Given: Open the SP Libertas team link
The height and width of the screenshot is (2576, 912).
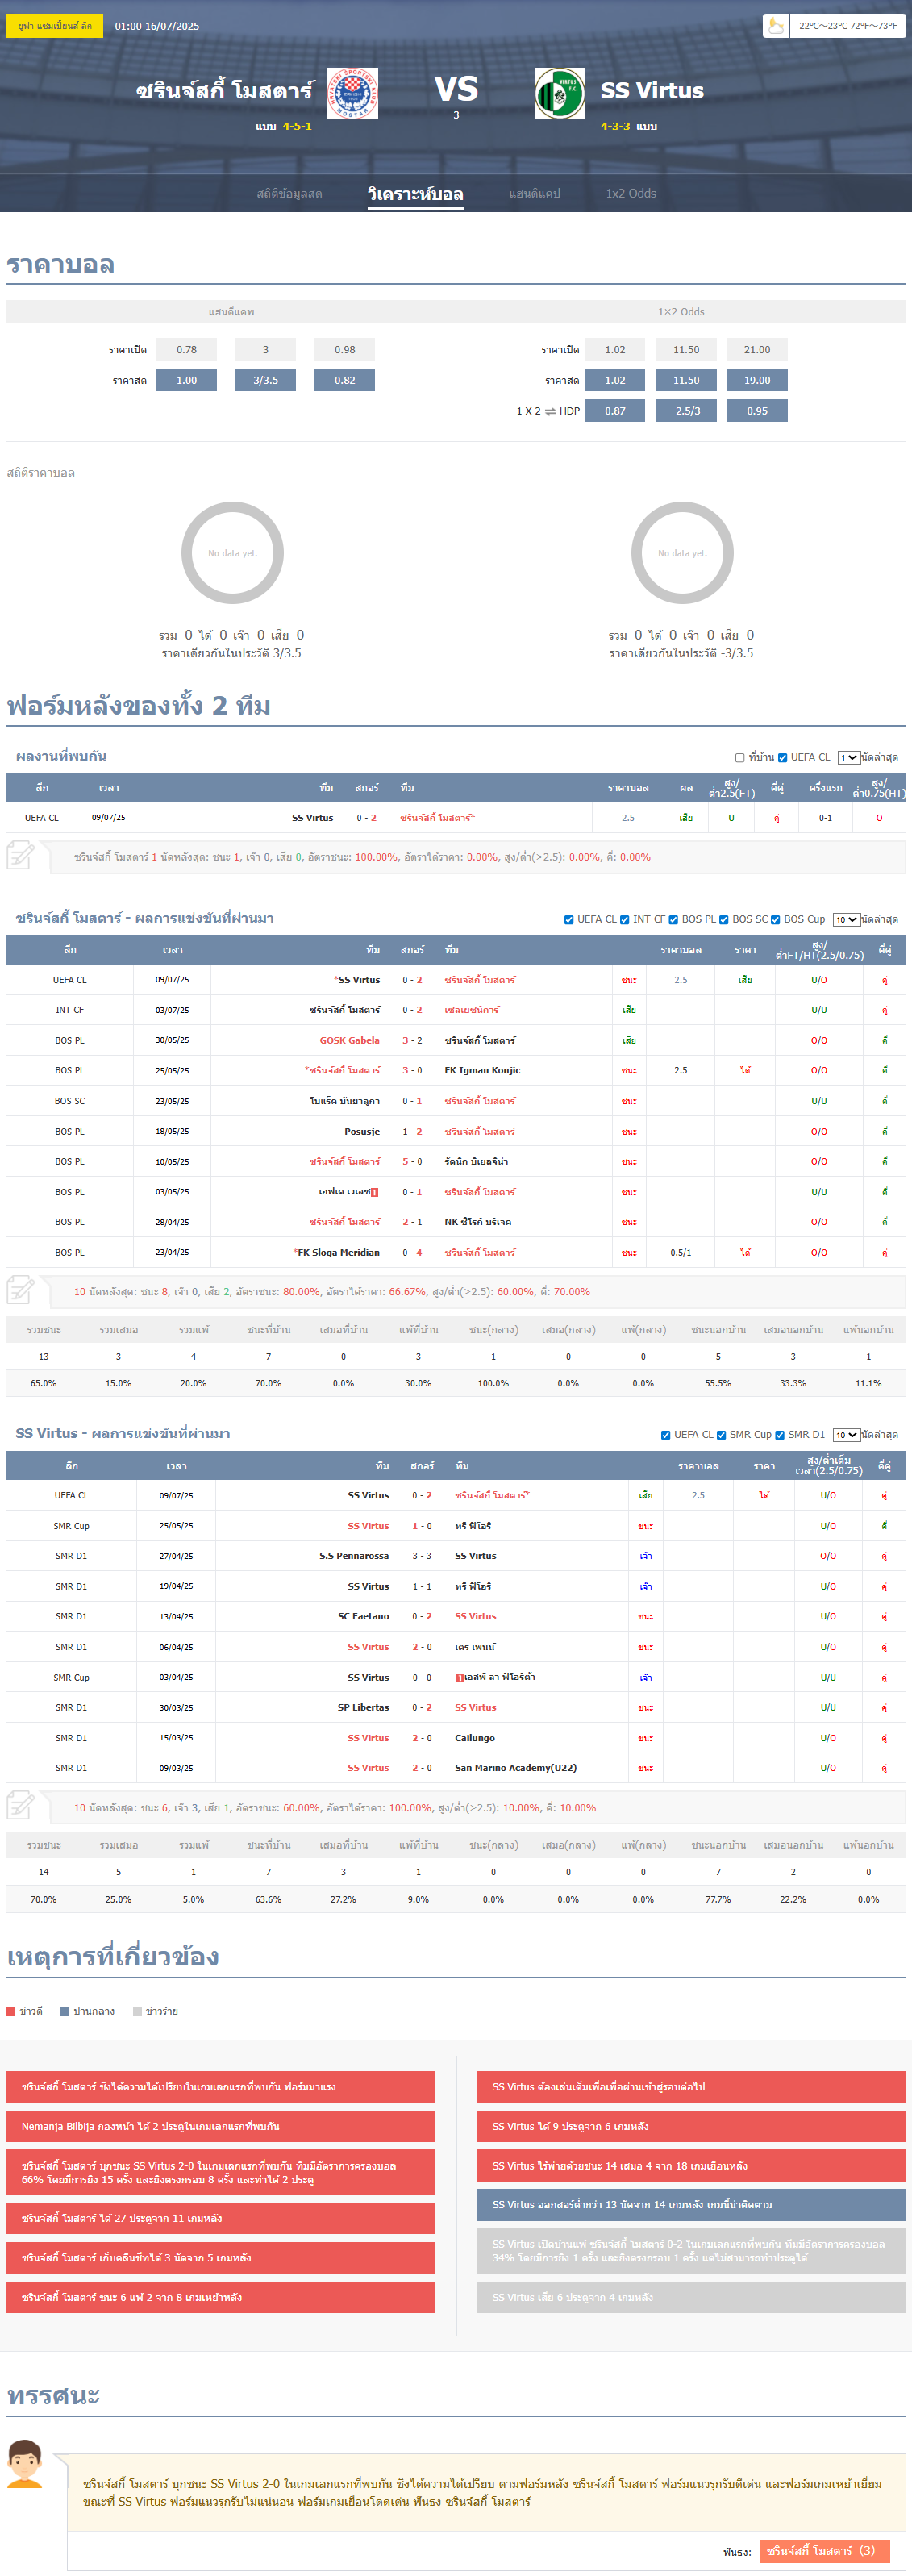Looking at the screenshot, I should [x=363, y=1707].
